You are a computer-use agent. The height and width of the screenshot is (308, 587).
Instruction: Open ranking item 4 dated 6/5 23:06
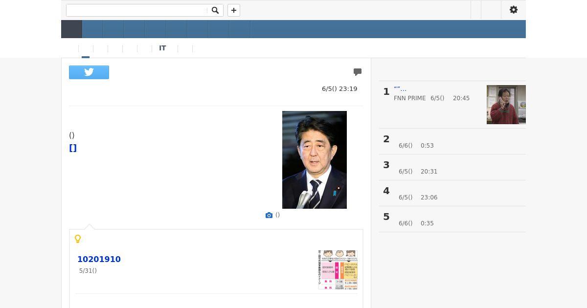[452, 193]
